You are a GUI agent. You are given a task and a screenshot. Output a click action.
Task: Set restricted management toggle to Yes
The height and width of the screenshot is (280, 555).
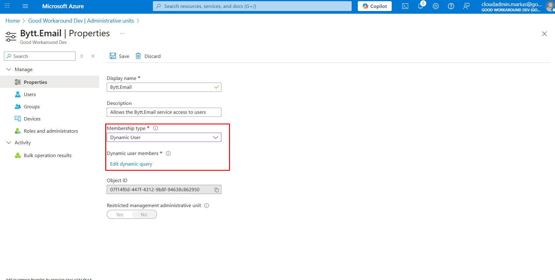[120, 215]
